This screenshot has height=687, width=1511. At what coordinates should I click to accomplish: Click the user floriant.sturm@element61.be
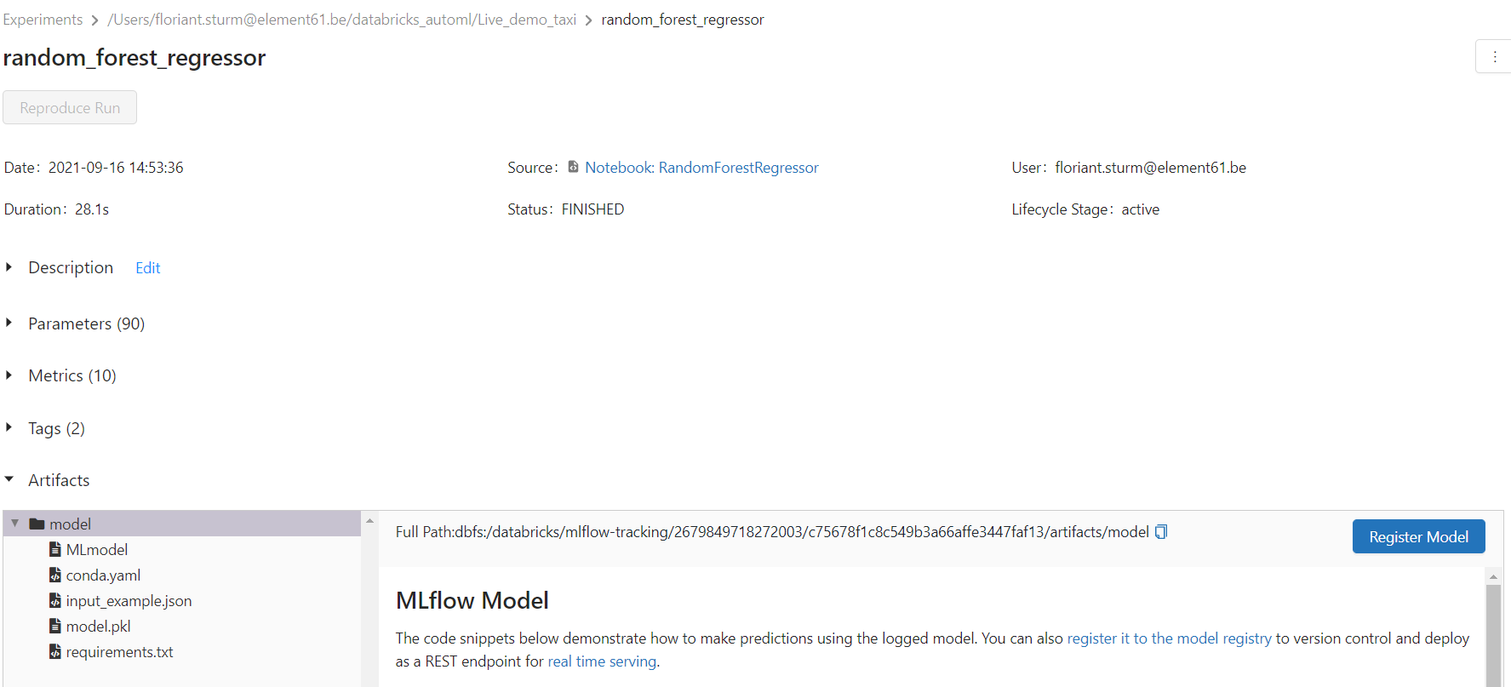click(1150, 168)
